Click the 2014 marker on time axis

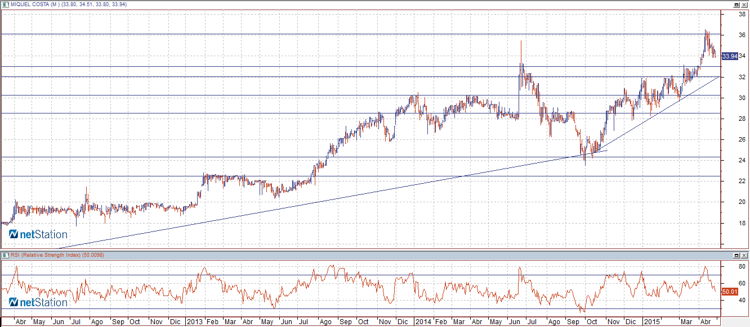pyautogui.click(x=422, y=322)
